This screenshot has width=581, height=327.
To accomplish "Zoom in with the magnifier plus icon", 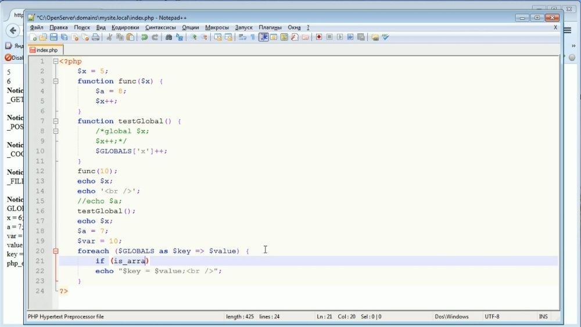I will coord(193,37).
